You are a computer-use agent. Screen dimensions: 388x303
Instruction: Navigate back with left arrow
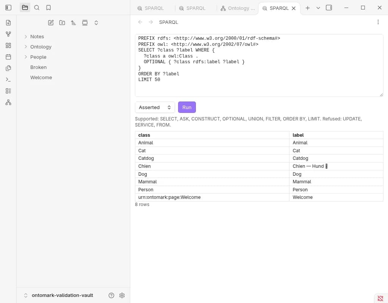point(140,22)
